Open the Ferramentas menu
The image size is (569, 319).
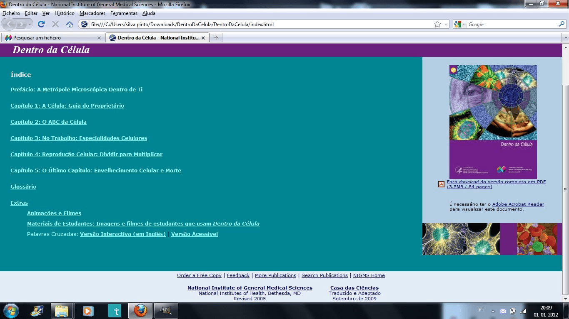(x=124, y=13)
